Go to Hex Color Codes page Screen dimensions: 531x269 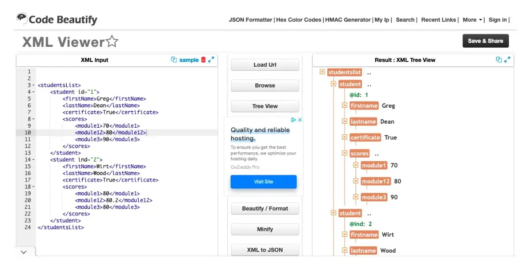coord(299,20)
